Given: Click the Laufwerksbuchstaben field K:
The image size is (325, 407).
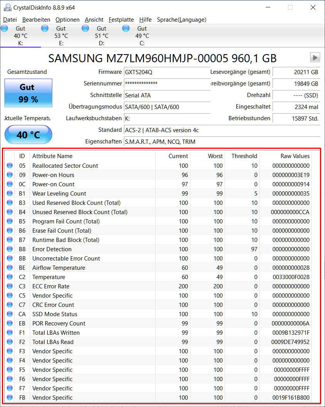Looking at the screenshot, I should pos(167,119).
